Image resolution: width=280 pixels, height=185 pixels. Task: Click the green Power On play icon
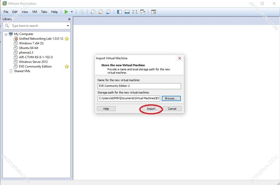[x=66, y=12]
